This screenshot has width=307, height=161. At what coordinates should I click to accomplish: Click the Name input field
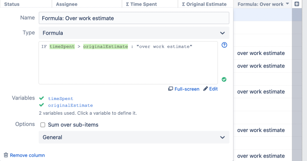click(x=134, y=18)
